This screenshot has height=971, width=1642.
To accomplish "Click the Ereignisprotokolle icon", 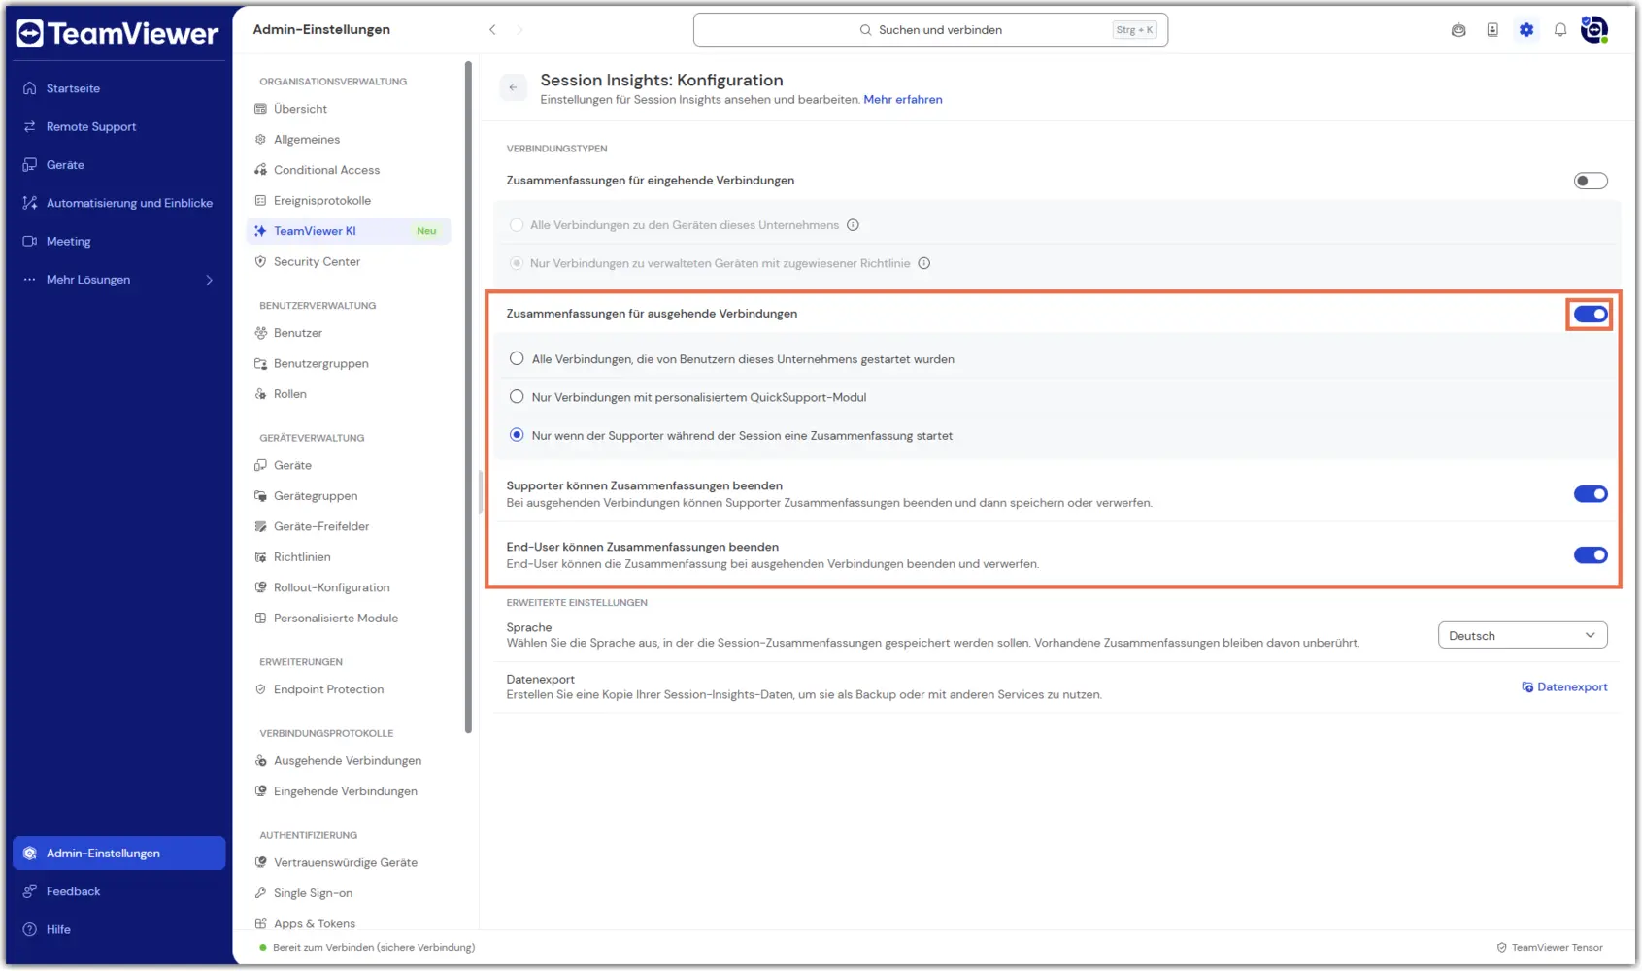I will click(260, 201).
